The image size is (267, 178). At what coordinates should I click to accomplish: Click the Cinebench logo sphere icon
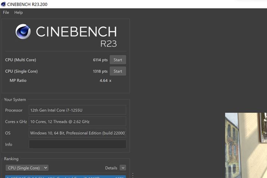(x=23, y=31)
